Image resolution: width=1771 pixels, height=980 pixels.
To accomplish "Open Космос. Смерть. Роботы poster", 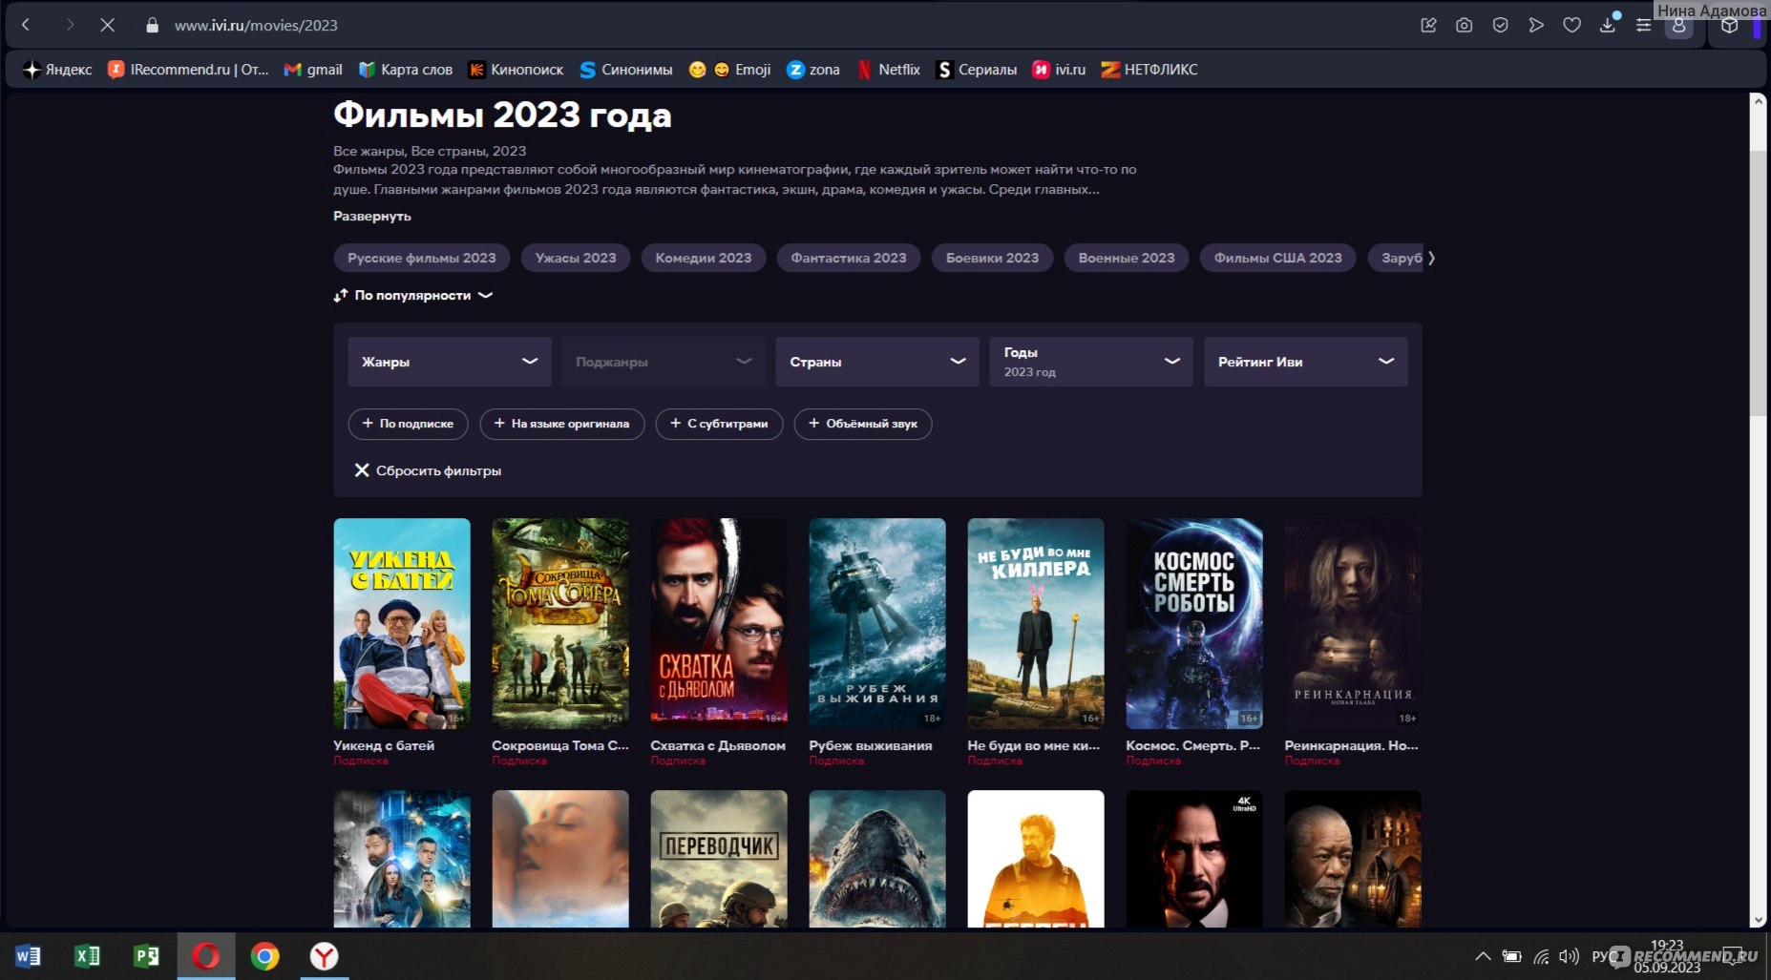I will click(1194, 624).
